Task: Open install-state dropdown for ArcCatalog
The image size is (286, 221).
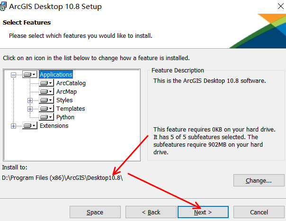Action: [46, 83]
